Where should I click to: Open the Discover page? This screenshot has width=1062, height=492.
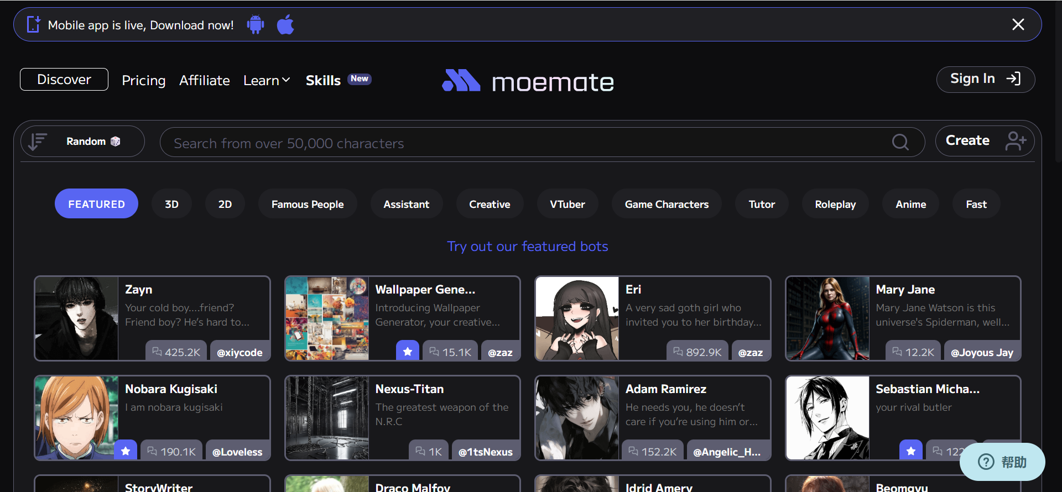pyautogui.click(x=64, y=79)
